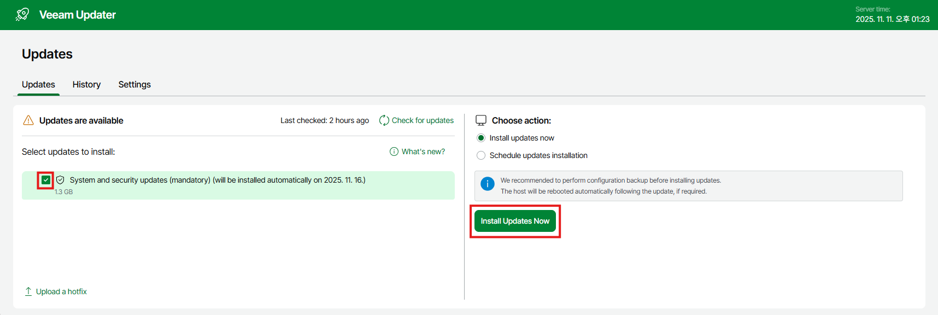Viewport: 938px width, 315px height.
Task: Click the Veeam Updater title text
Action: click(78, 15)
